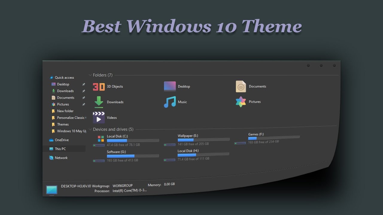Open Windows 10 May folder in sidebar

click(72, 131)
